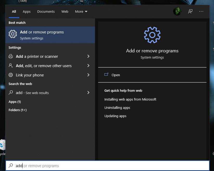The height and width of the screenshot is (171, 214).
Task: Expand the More dropdown filter
Action: pyautogui.click(x=81, y=12)
